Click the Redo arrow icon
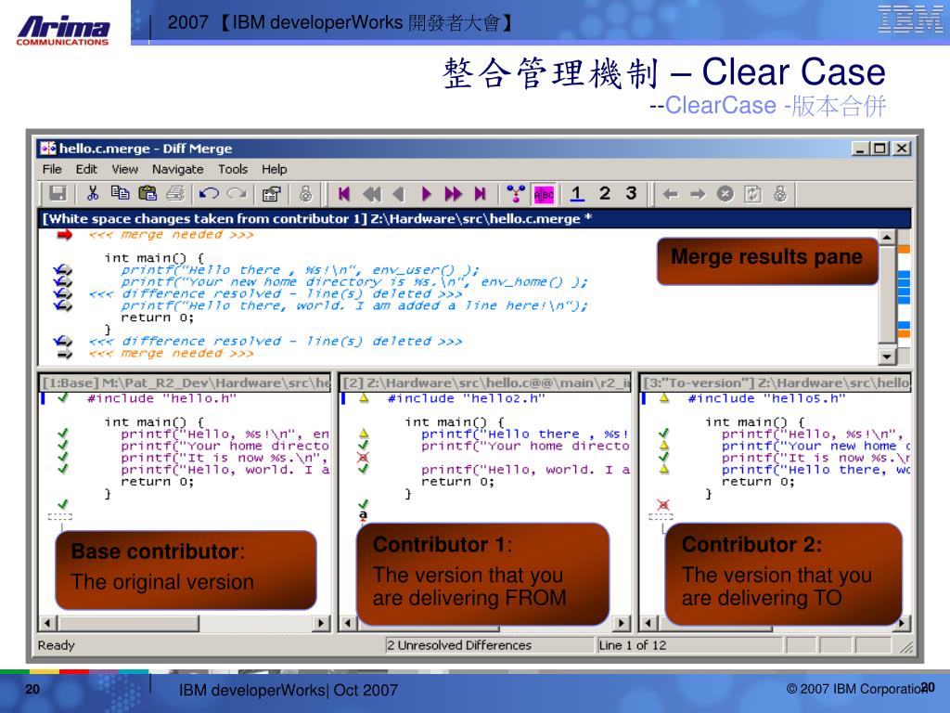The image size is (950, 713). [237, 193]
